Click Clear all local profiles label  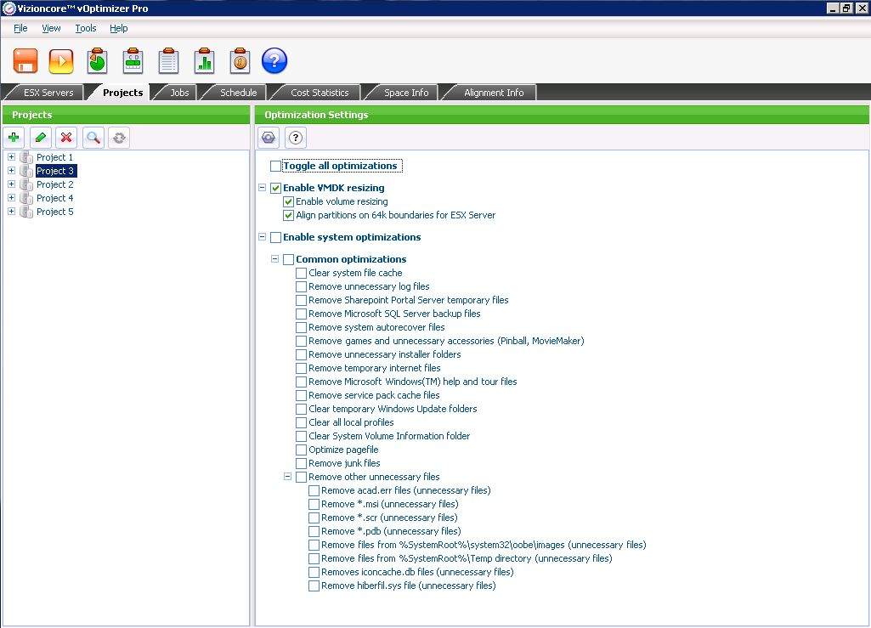pos(351,423)
